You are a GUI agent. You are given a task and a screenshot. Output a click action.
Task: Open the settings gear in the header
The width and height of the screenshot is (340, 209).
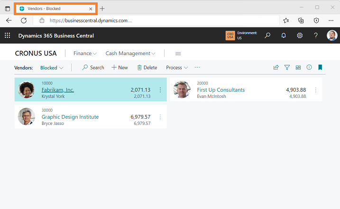click(300, 36)
